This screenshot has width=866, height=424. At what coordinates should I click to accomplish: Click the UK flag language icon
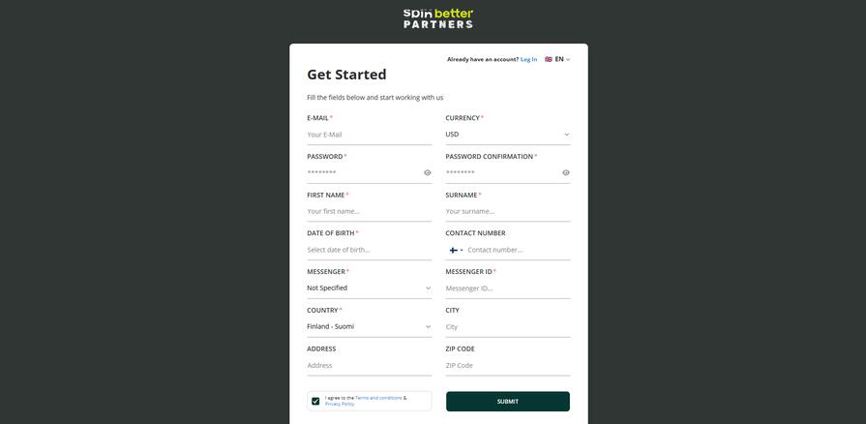pos(549,59)
